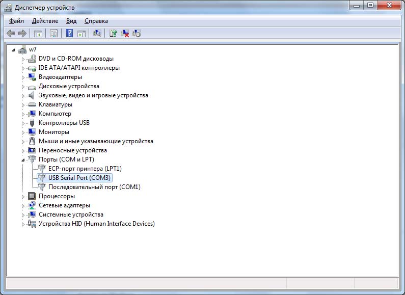405x295 pixels.
Task: Select the w7 computer root node
Action: (x=33, y=49)
